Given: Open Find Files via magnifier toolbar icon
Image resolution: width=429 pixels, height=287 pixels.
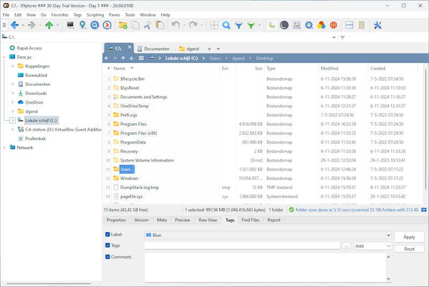Looking at the screenshot, I should [226, 25].
